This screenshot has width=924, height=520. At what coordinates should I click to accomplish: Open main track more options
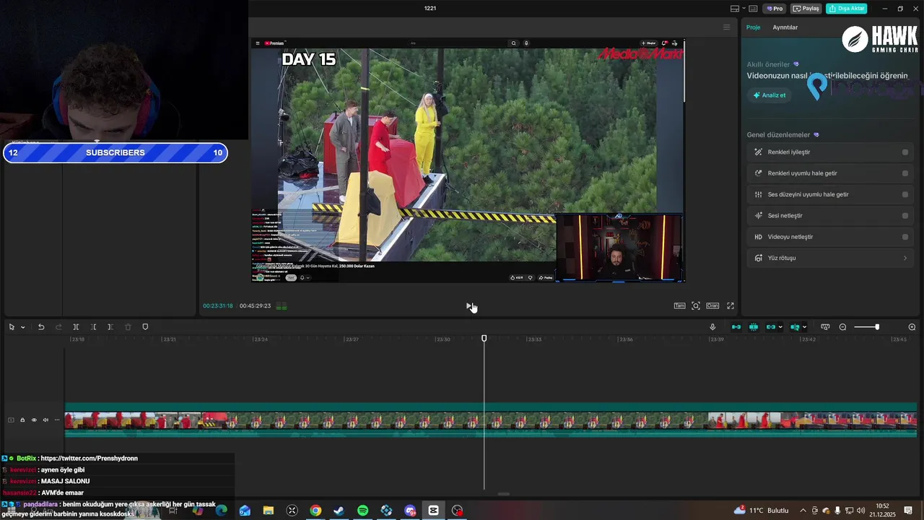coord(57,420)
